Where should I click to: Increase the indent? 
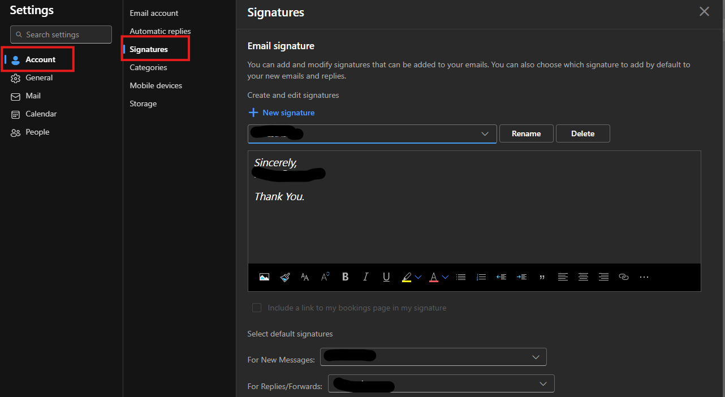click(521, 277)
